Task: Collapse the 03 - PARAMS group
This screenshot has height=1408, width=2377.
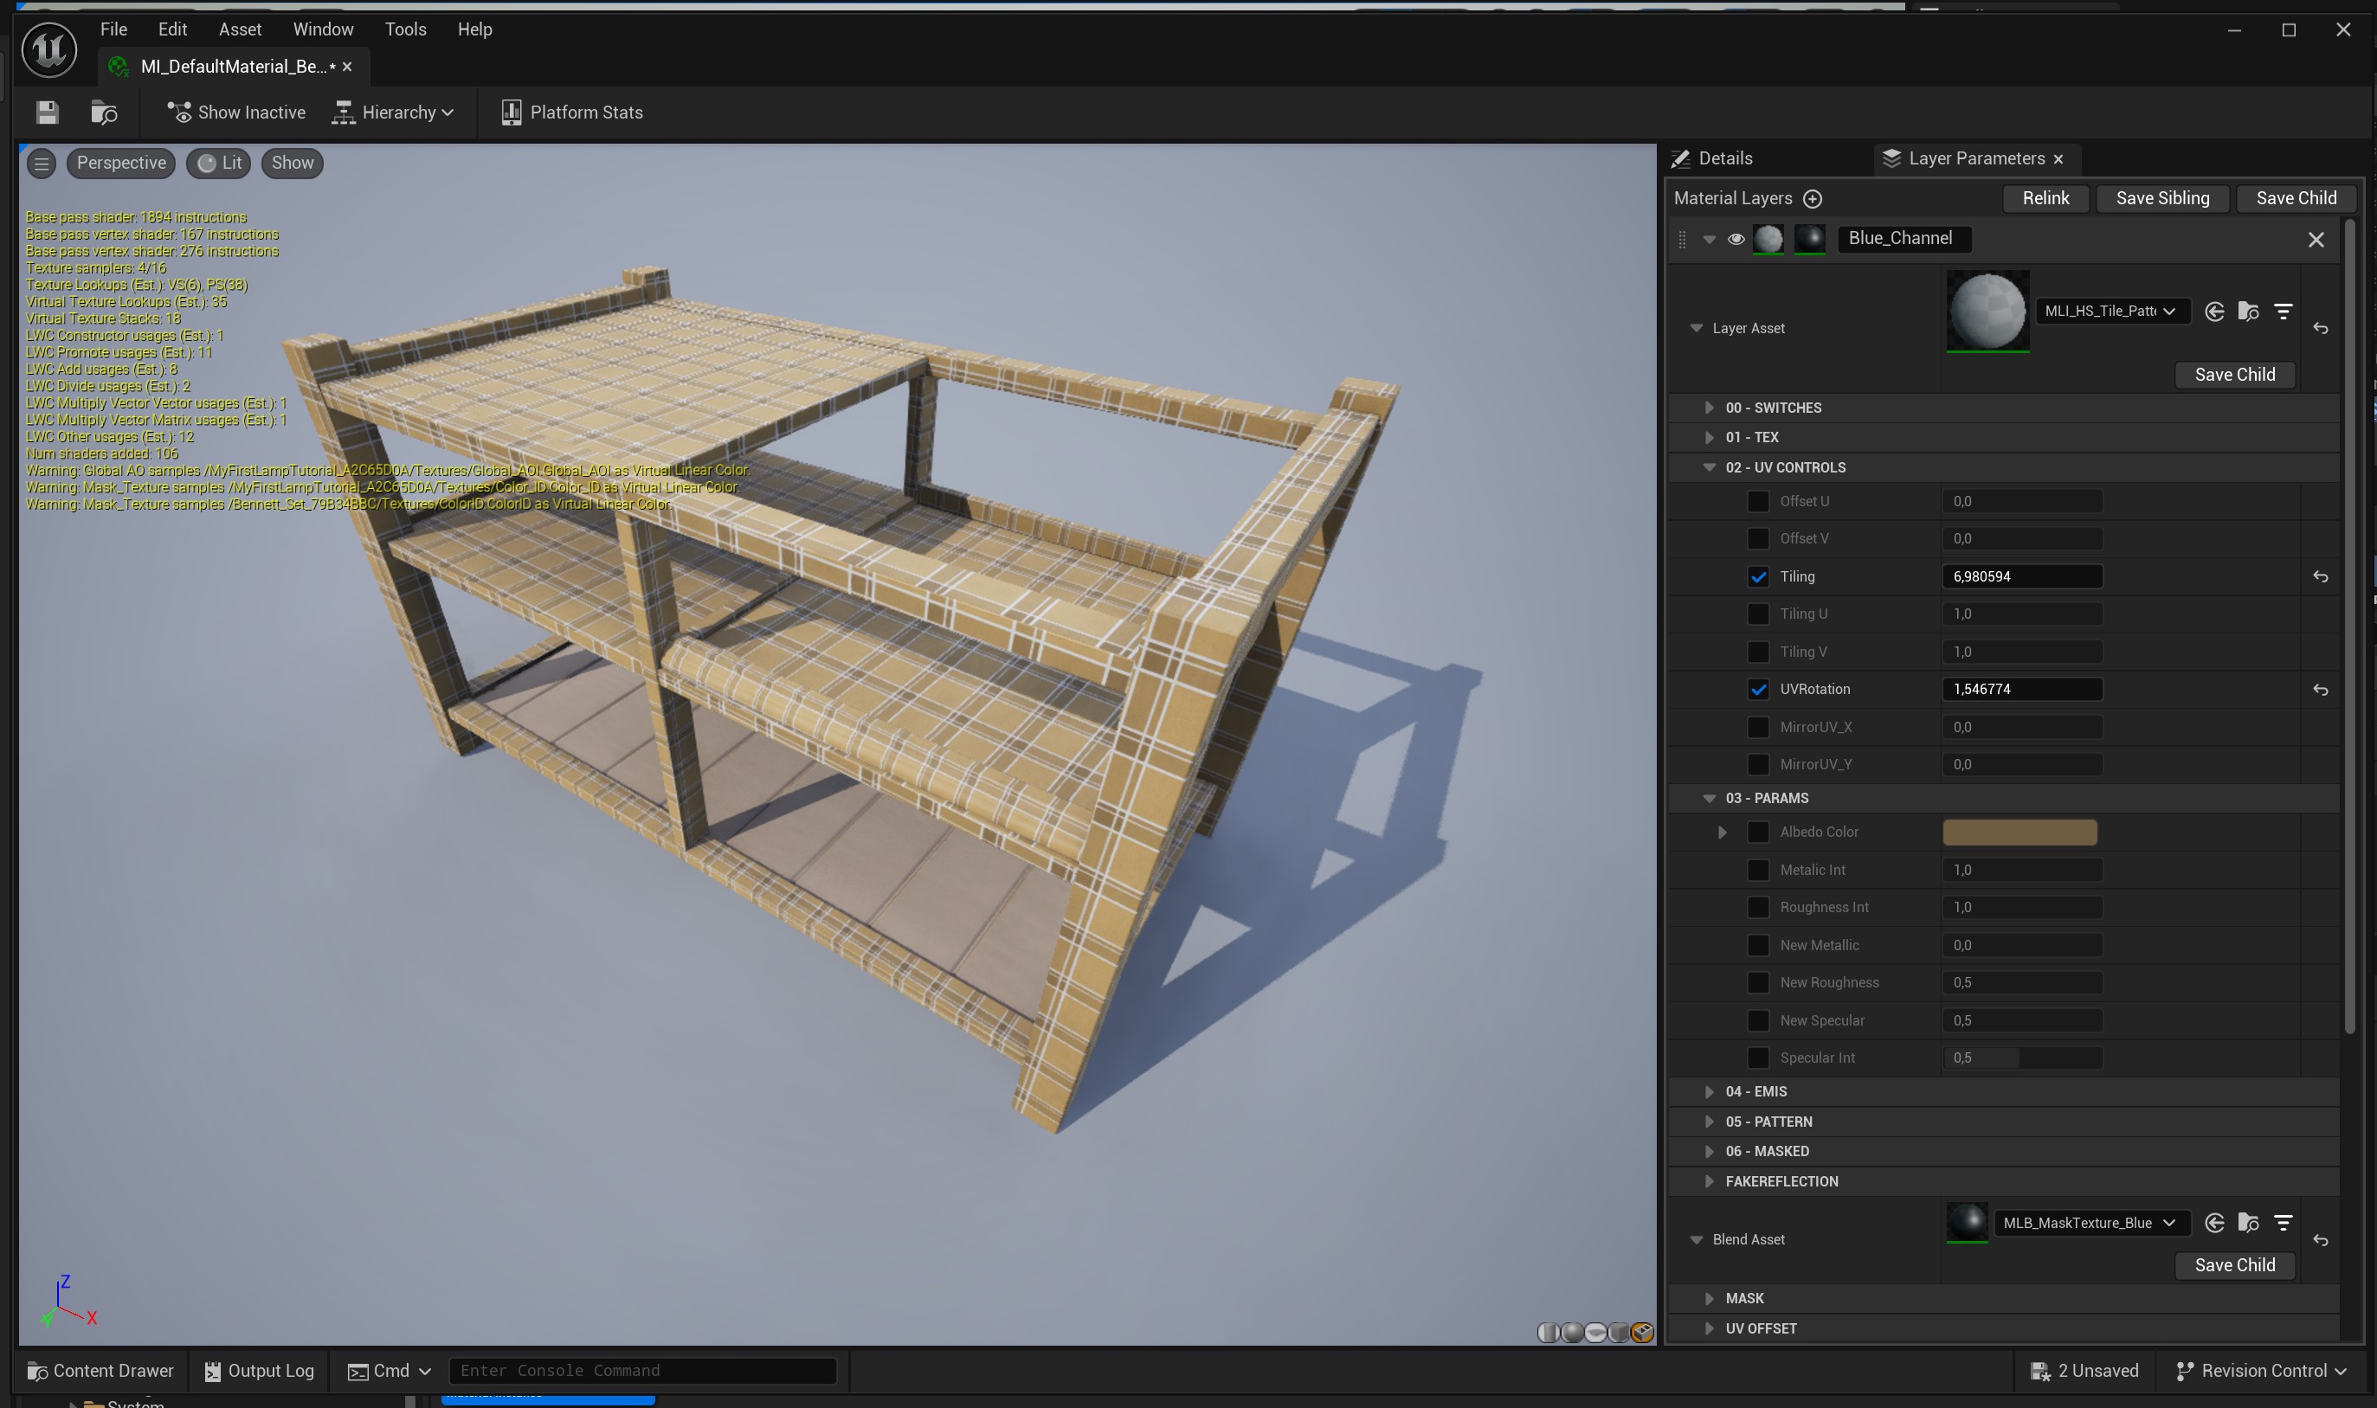Action: (1709, 799)
